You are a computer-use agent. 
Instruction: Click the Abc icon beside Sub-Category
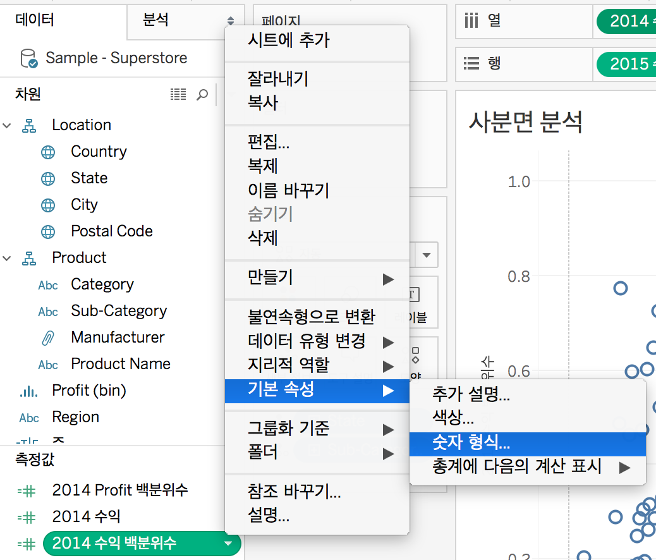(x=47, y=312)
